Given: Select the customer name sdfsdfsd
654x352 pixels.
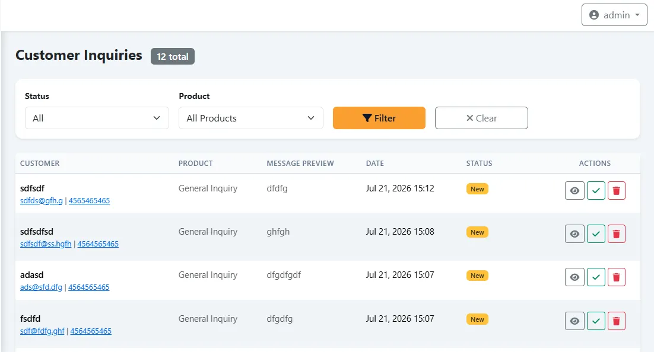Looking at the screenshot, I should 37,232.
